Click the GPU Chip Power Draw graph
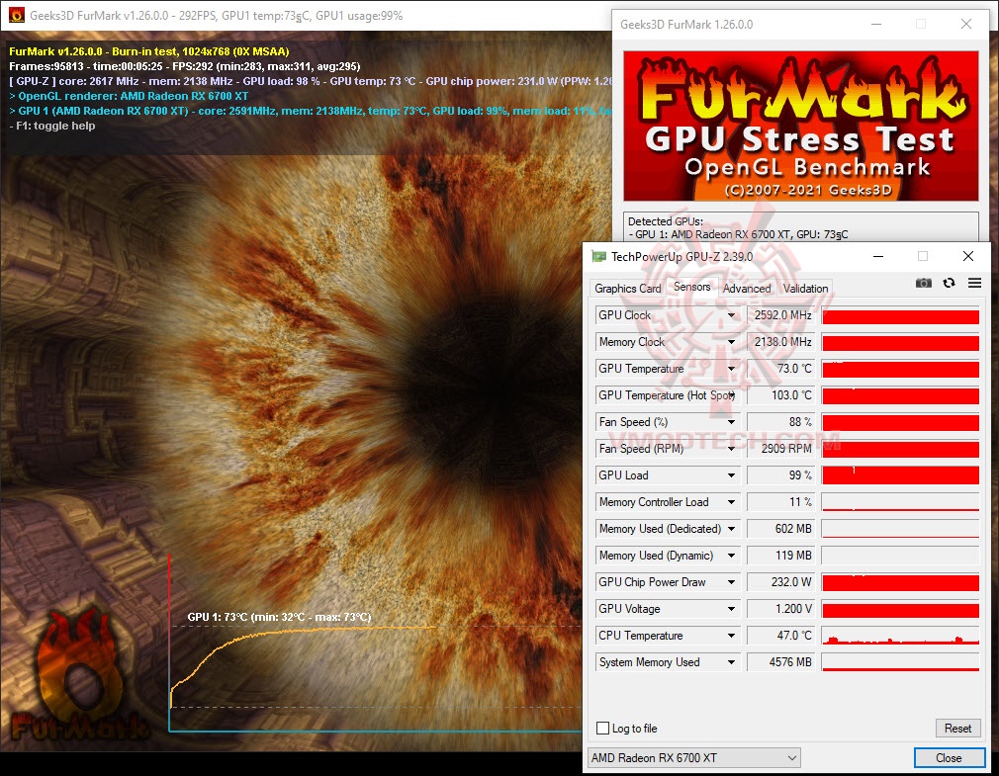Viewport: 999px width, 776px height. 900,582
